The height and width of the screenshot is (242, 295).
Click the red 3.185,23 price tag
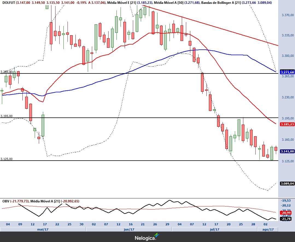coord(287,124)
